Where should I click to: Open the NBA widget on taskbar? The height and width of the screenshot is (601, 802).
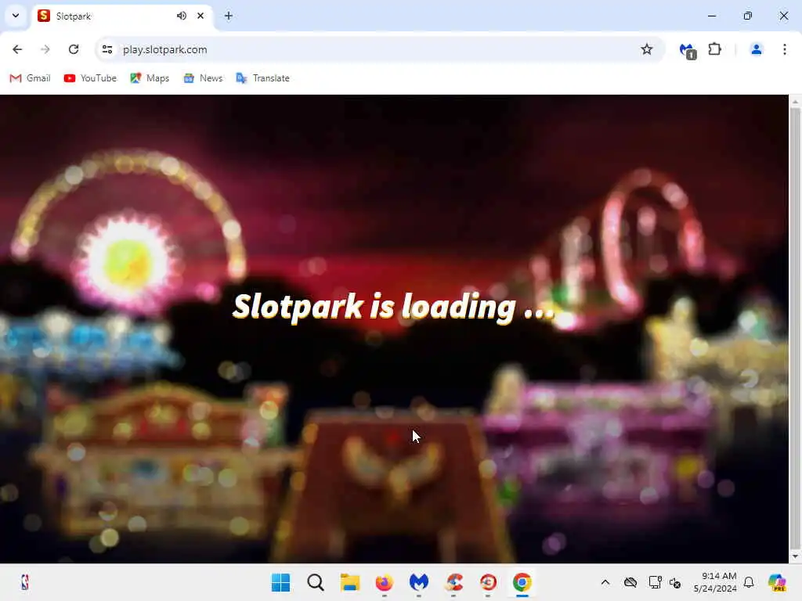pyautogui.click(x=24, y=582)
